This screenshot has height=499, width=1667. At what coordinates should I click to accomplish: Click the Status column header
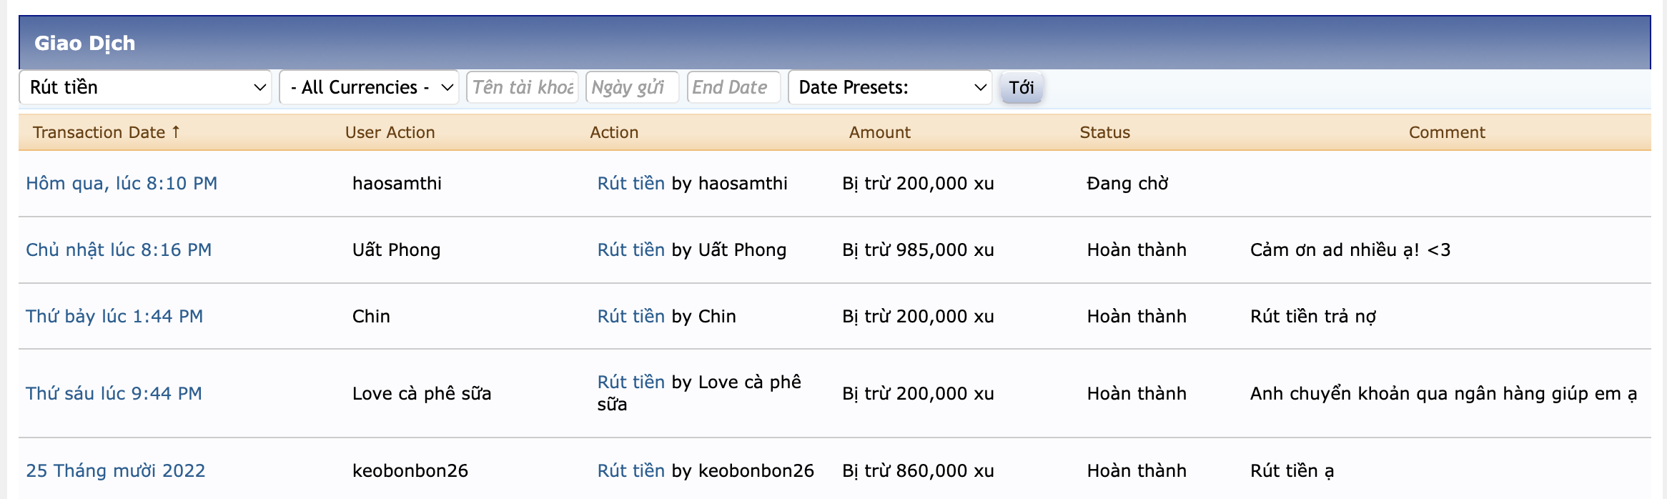1104,132
